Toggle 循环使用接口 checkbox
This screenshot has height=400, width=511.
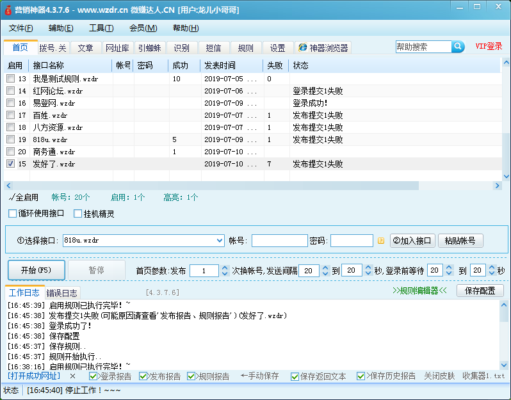13,214
